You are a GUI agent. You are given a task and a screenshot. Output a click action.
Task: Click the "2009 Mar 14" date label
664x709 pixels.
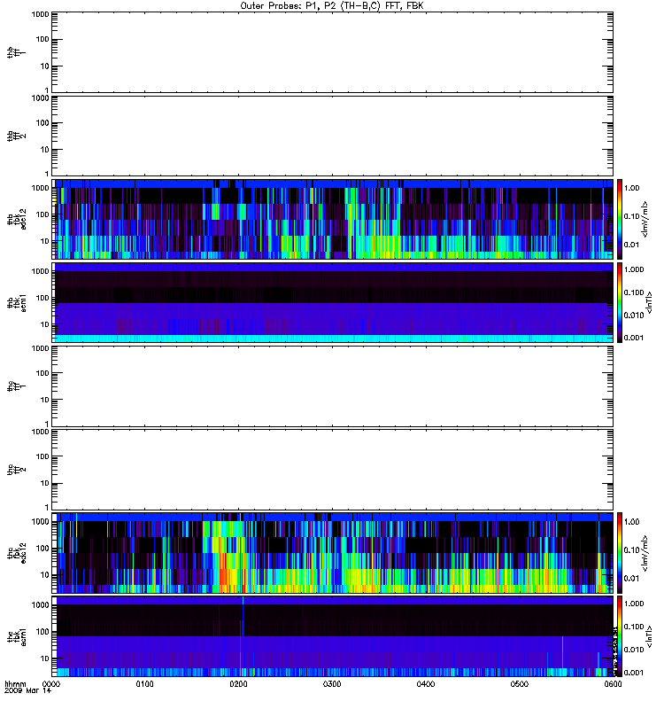[28, 691]
